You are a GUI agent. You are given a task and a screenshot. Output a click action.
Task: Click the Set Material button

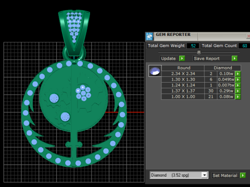(226, 176)
